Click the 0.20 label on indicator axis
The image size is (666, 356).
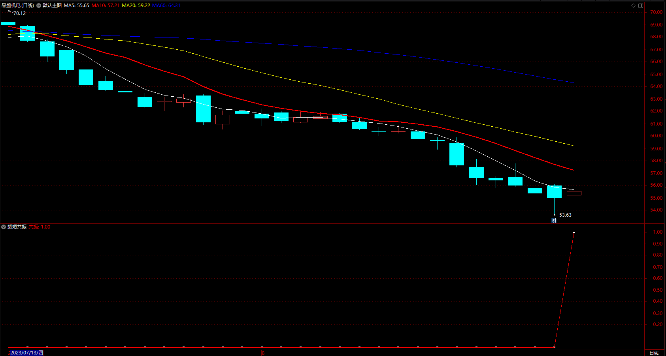coord(658,324)
